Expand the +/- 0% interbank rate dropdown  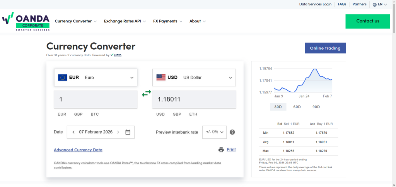[214, 132]
